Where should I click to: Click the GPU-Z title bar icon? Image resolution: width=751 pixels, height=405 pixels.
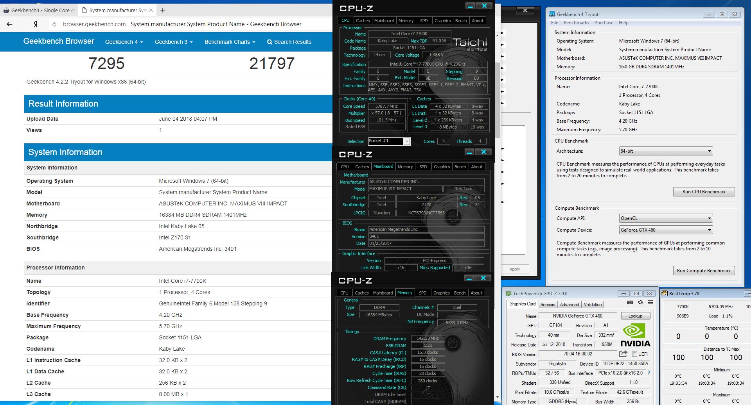508,293
